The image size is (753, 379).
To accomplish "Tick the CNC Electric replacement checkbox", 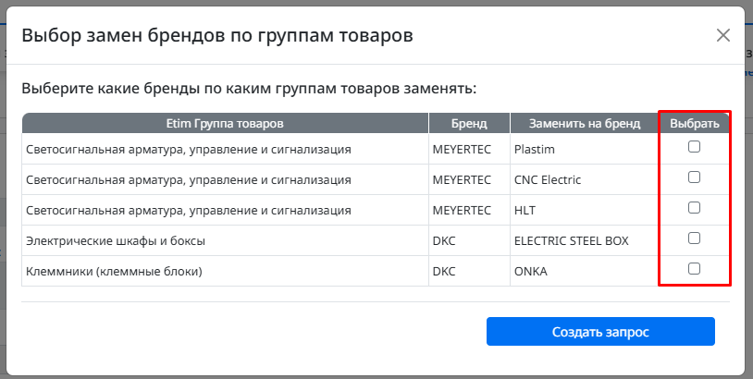I will pyautogui.click(x=694, y=177).
